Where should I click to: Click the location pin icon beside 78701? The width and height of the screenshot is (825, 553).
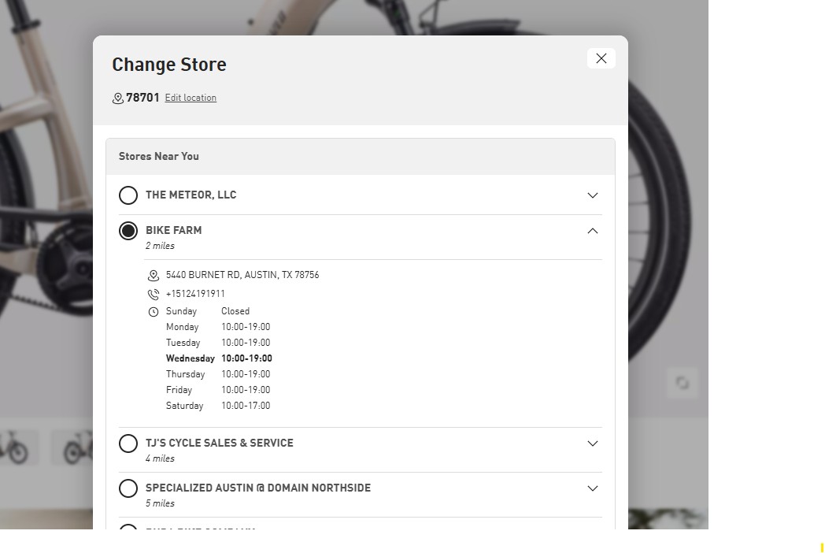[x=118, y=98]
